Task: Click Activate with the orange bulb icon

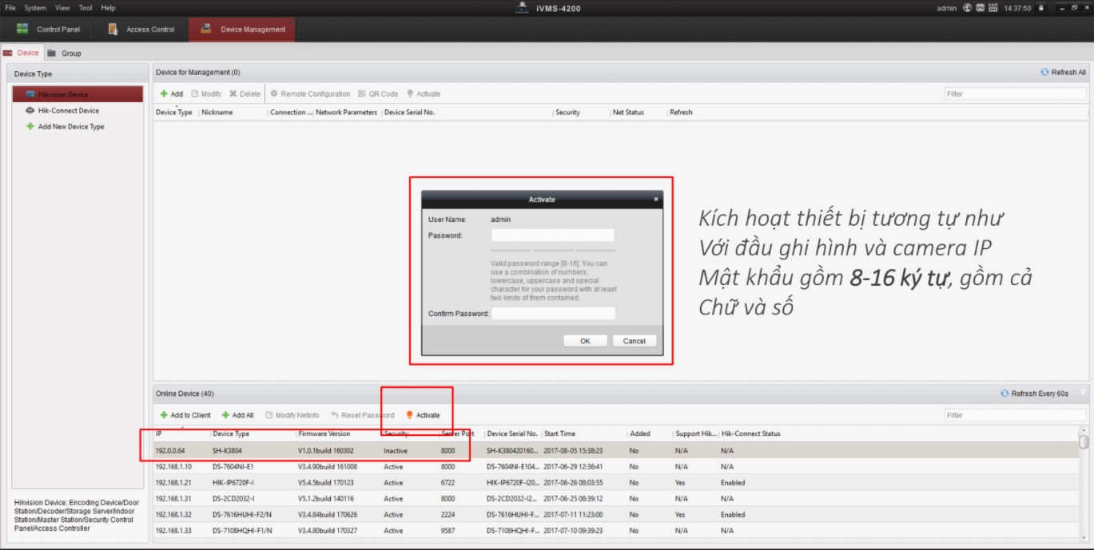Action: (x=410, y=415)
